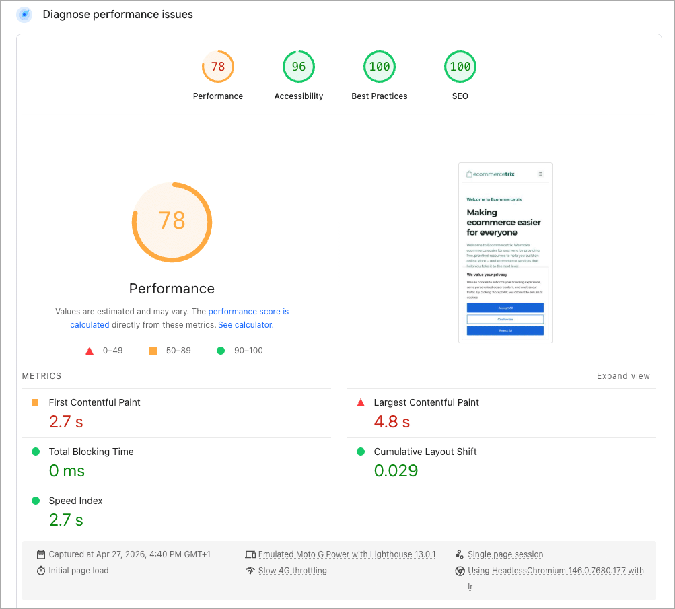Image resolution: width=675 pixels, height=609 pixels.
Task: Toggle Expand view for metrics
Action: [623, 376]
